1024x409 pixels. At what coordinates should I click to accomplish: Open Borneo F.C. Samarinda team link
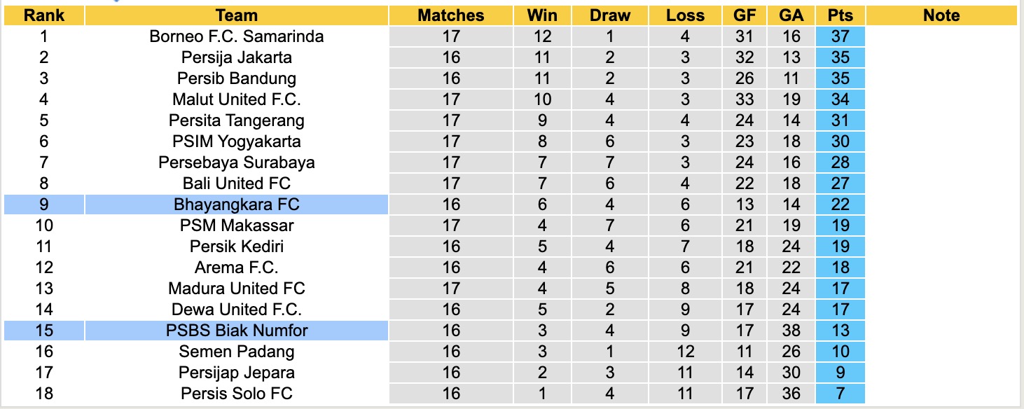coord(237,36)
